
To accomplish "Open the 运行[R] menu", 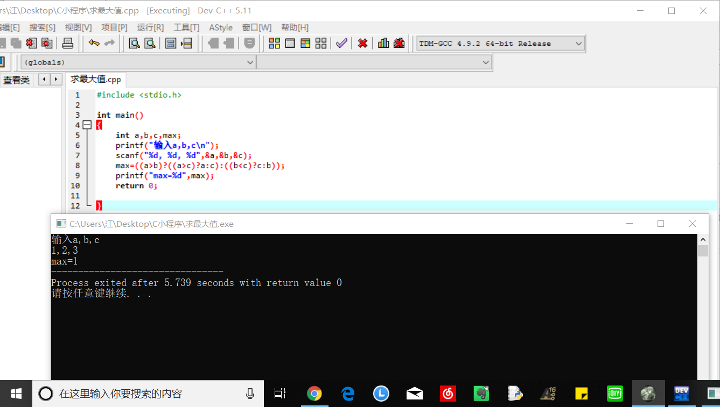I will click(151, 27).
